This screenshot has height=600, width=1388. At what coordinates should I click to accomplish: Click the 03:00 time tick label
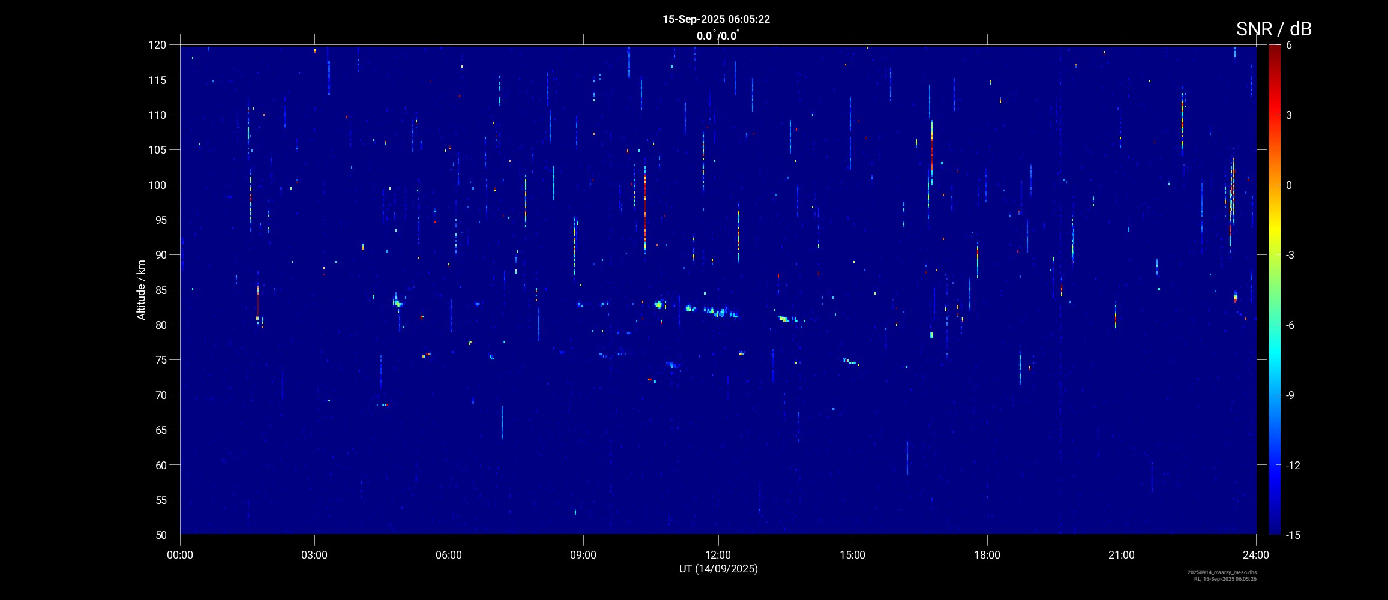click(314, 555)
